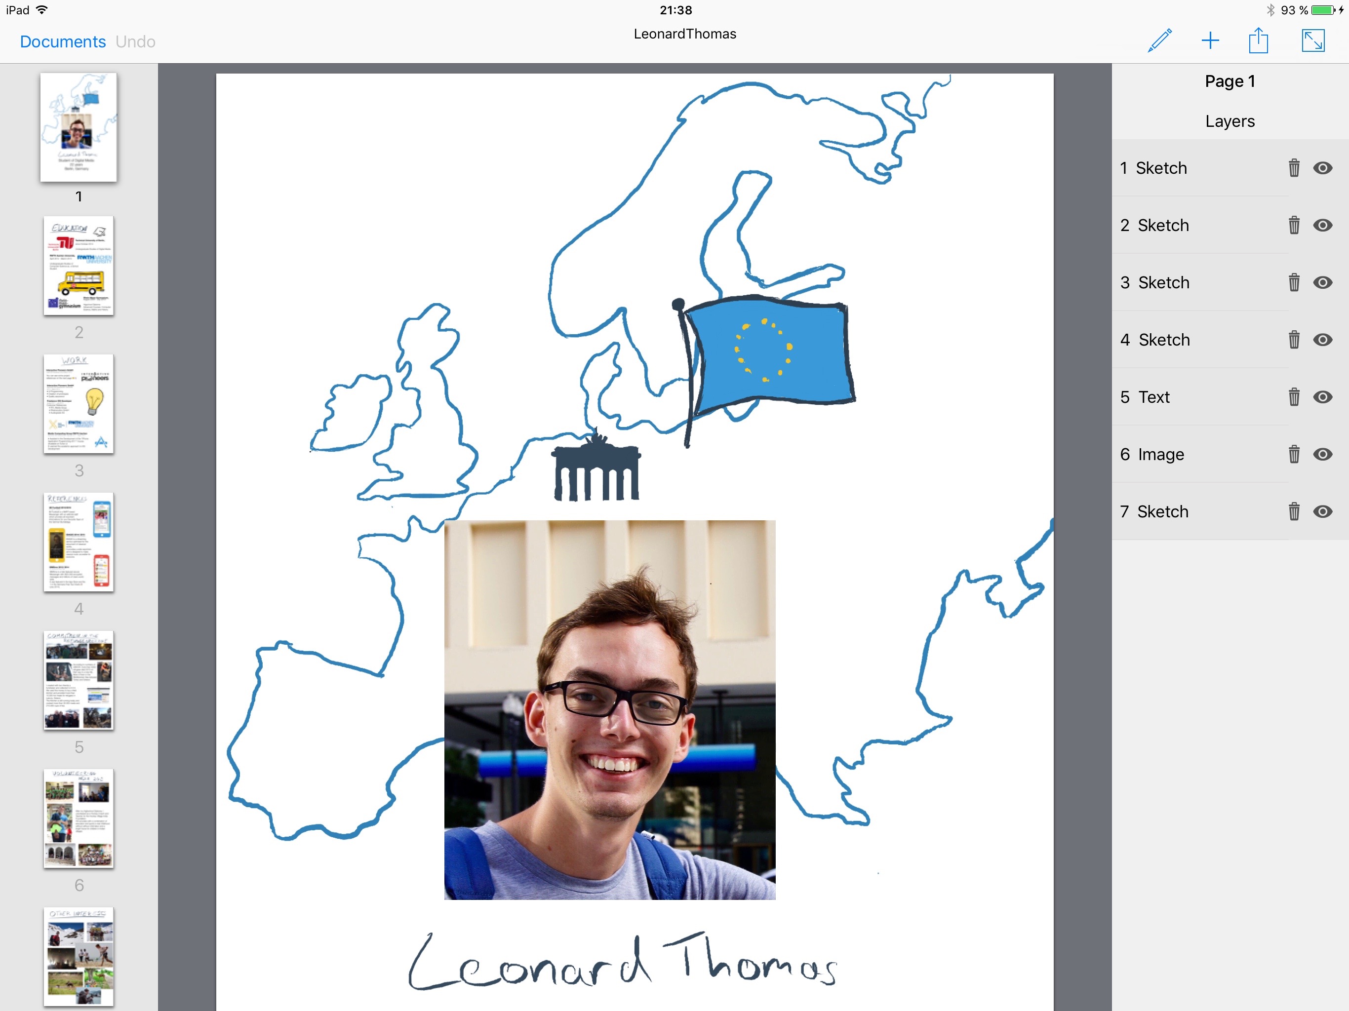Delete layer 5 Text with trash icon
The image size is (1349, 1011).
(x=1294, y=397)
